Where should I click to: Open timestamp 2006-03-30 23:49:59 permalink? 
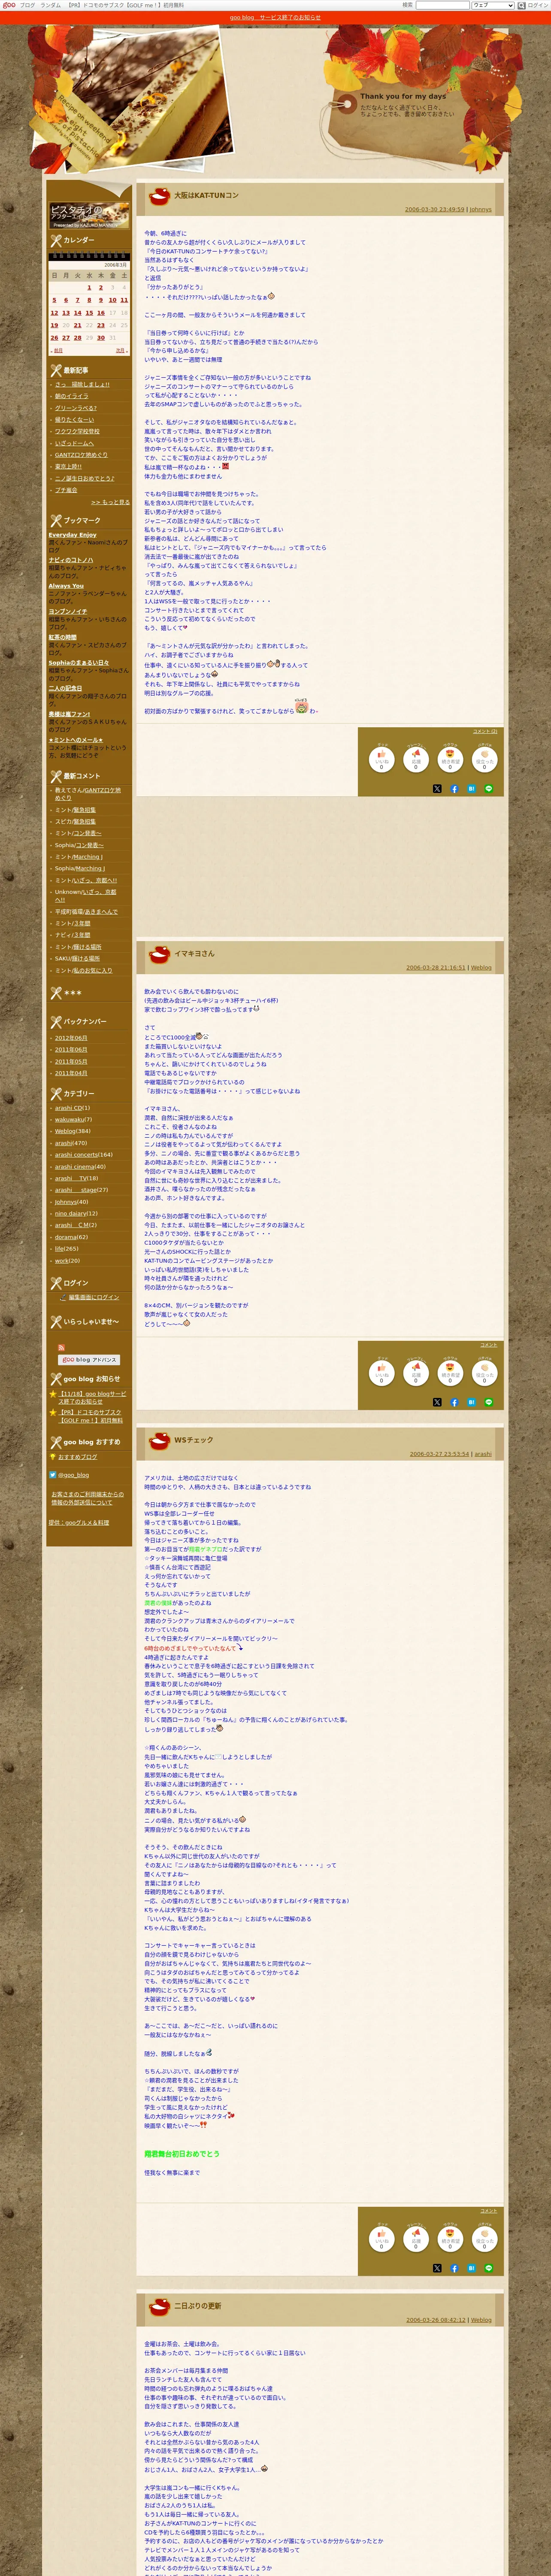coord(434,210)
